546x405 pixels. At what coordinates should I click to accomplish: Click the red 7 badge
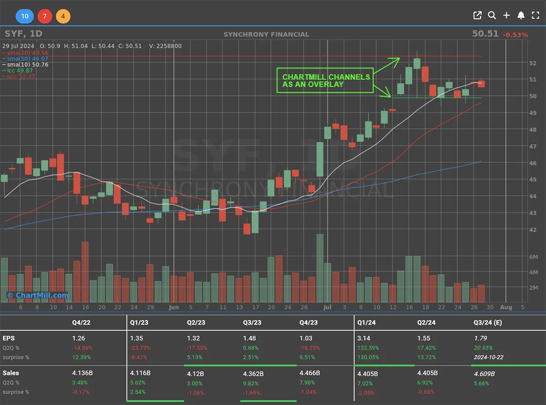45,17
